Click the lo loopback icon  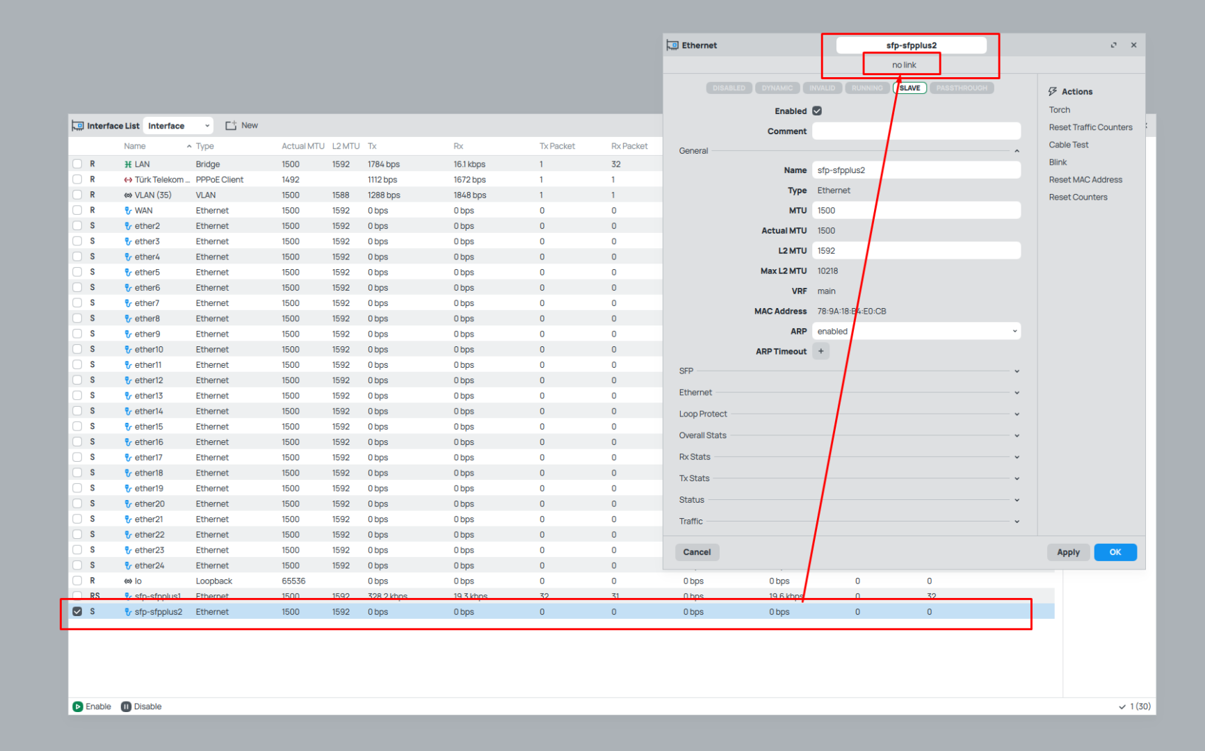128,581
